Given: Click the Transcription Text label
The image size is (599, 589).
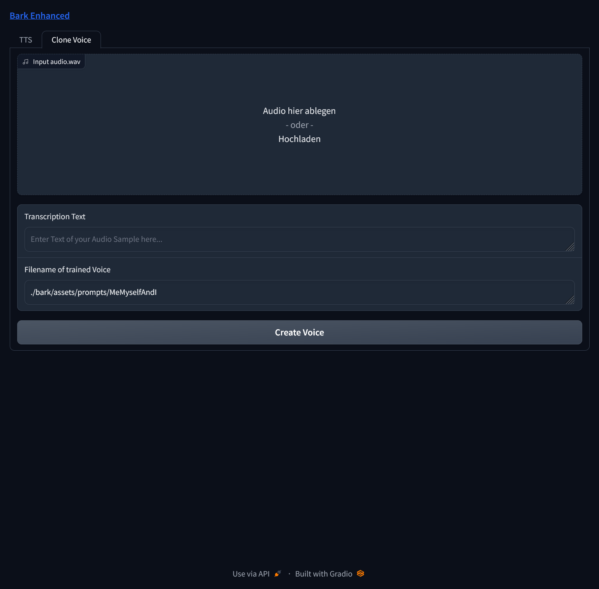Looking at the screenshot, I should (55, 216).
